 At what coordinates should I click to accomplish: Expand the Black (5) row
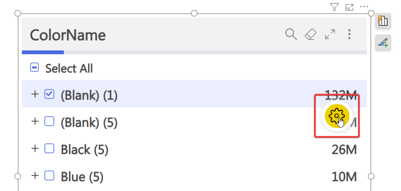[x=35, y=149]
